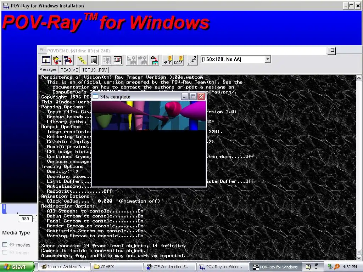Minimize the 34% complete render window

pos(184,96)
